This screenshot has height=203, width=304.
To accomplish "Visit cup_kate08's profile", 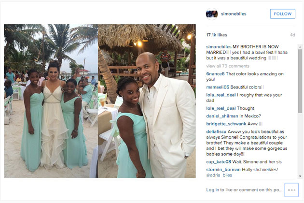I will coord(219,161).
